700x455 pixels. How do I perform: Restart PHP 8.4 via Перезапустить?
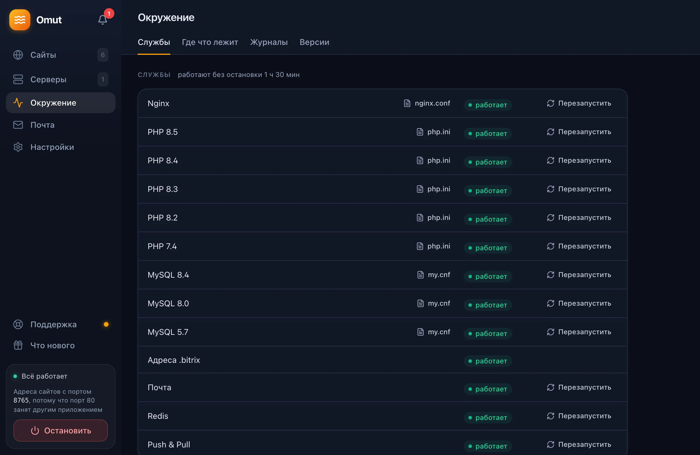[x=579, y=160]
